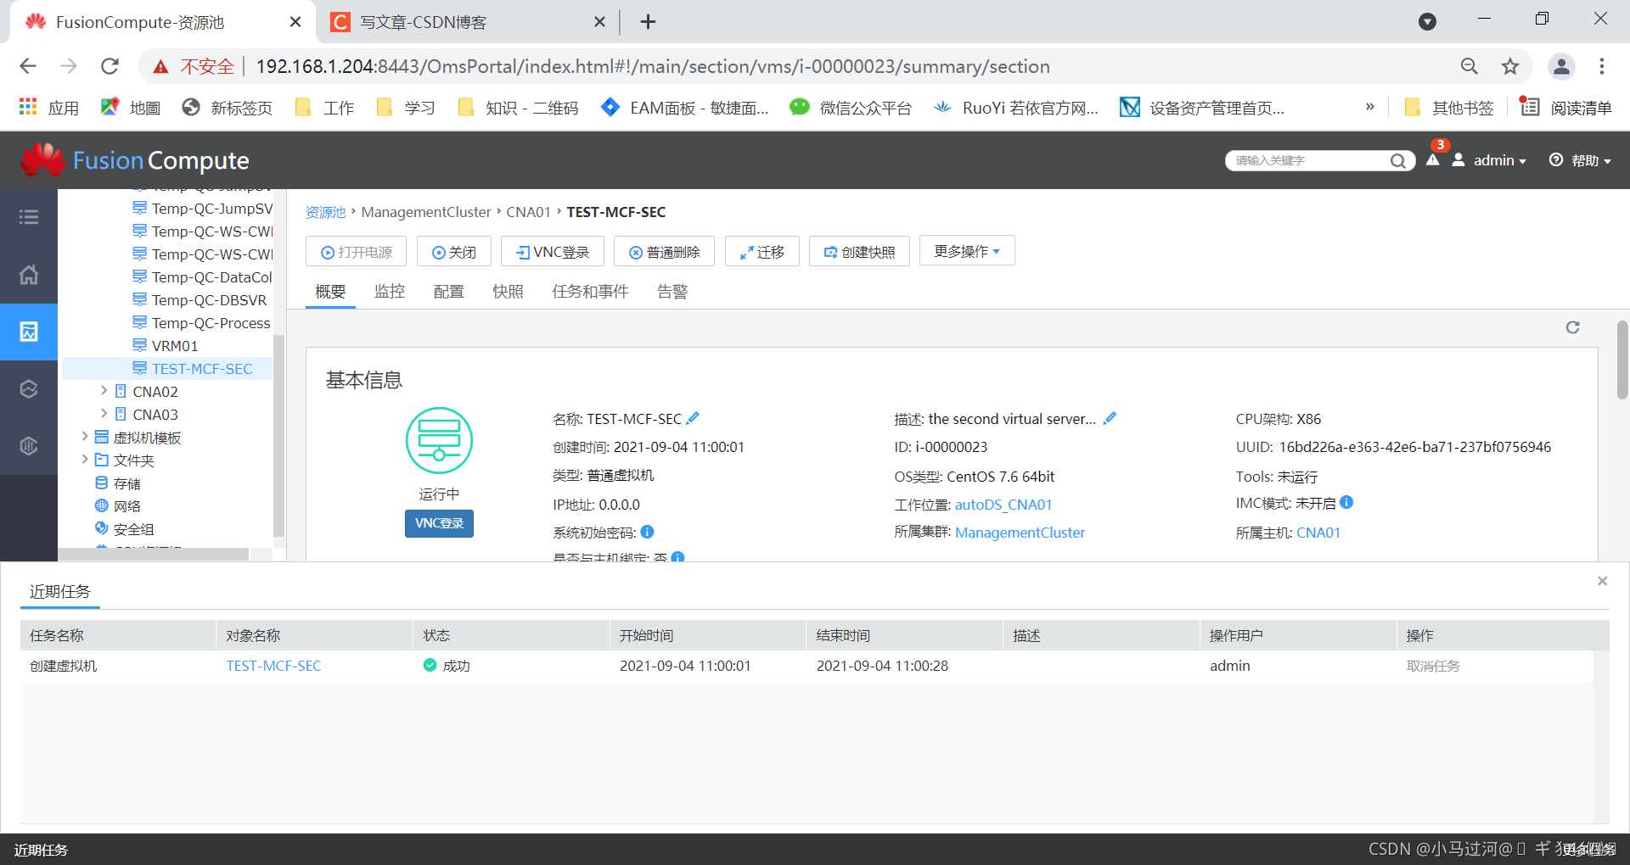Open the 更多操作 dropdown

[966, 250]
